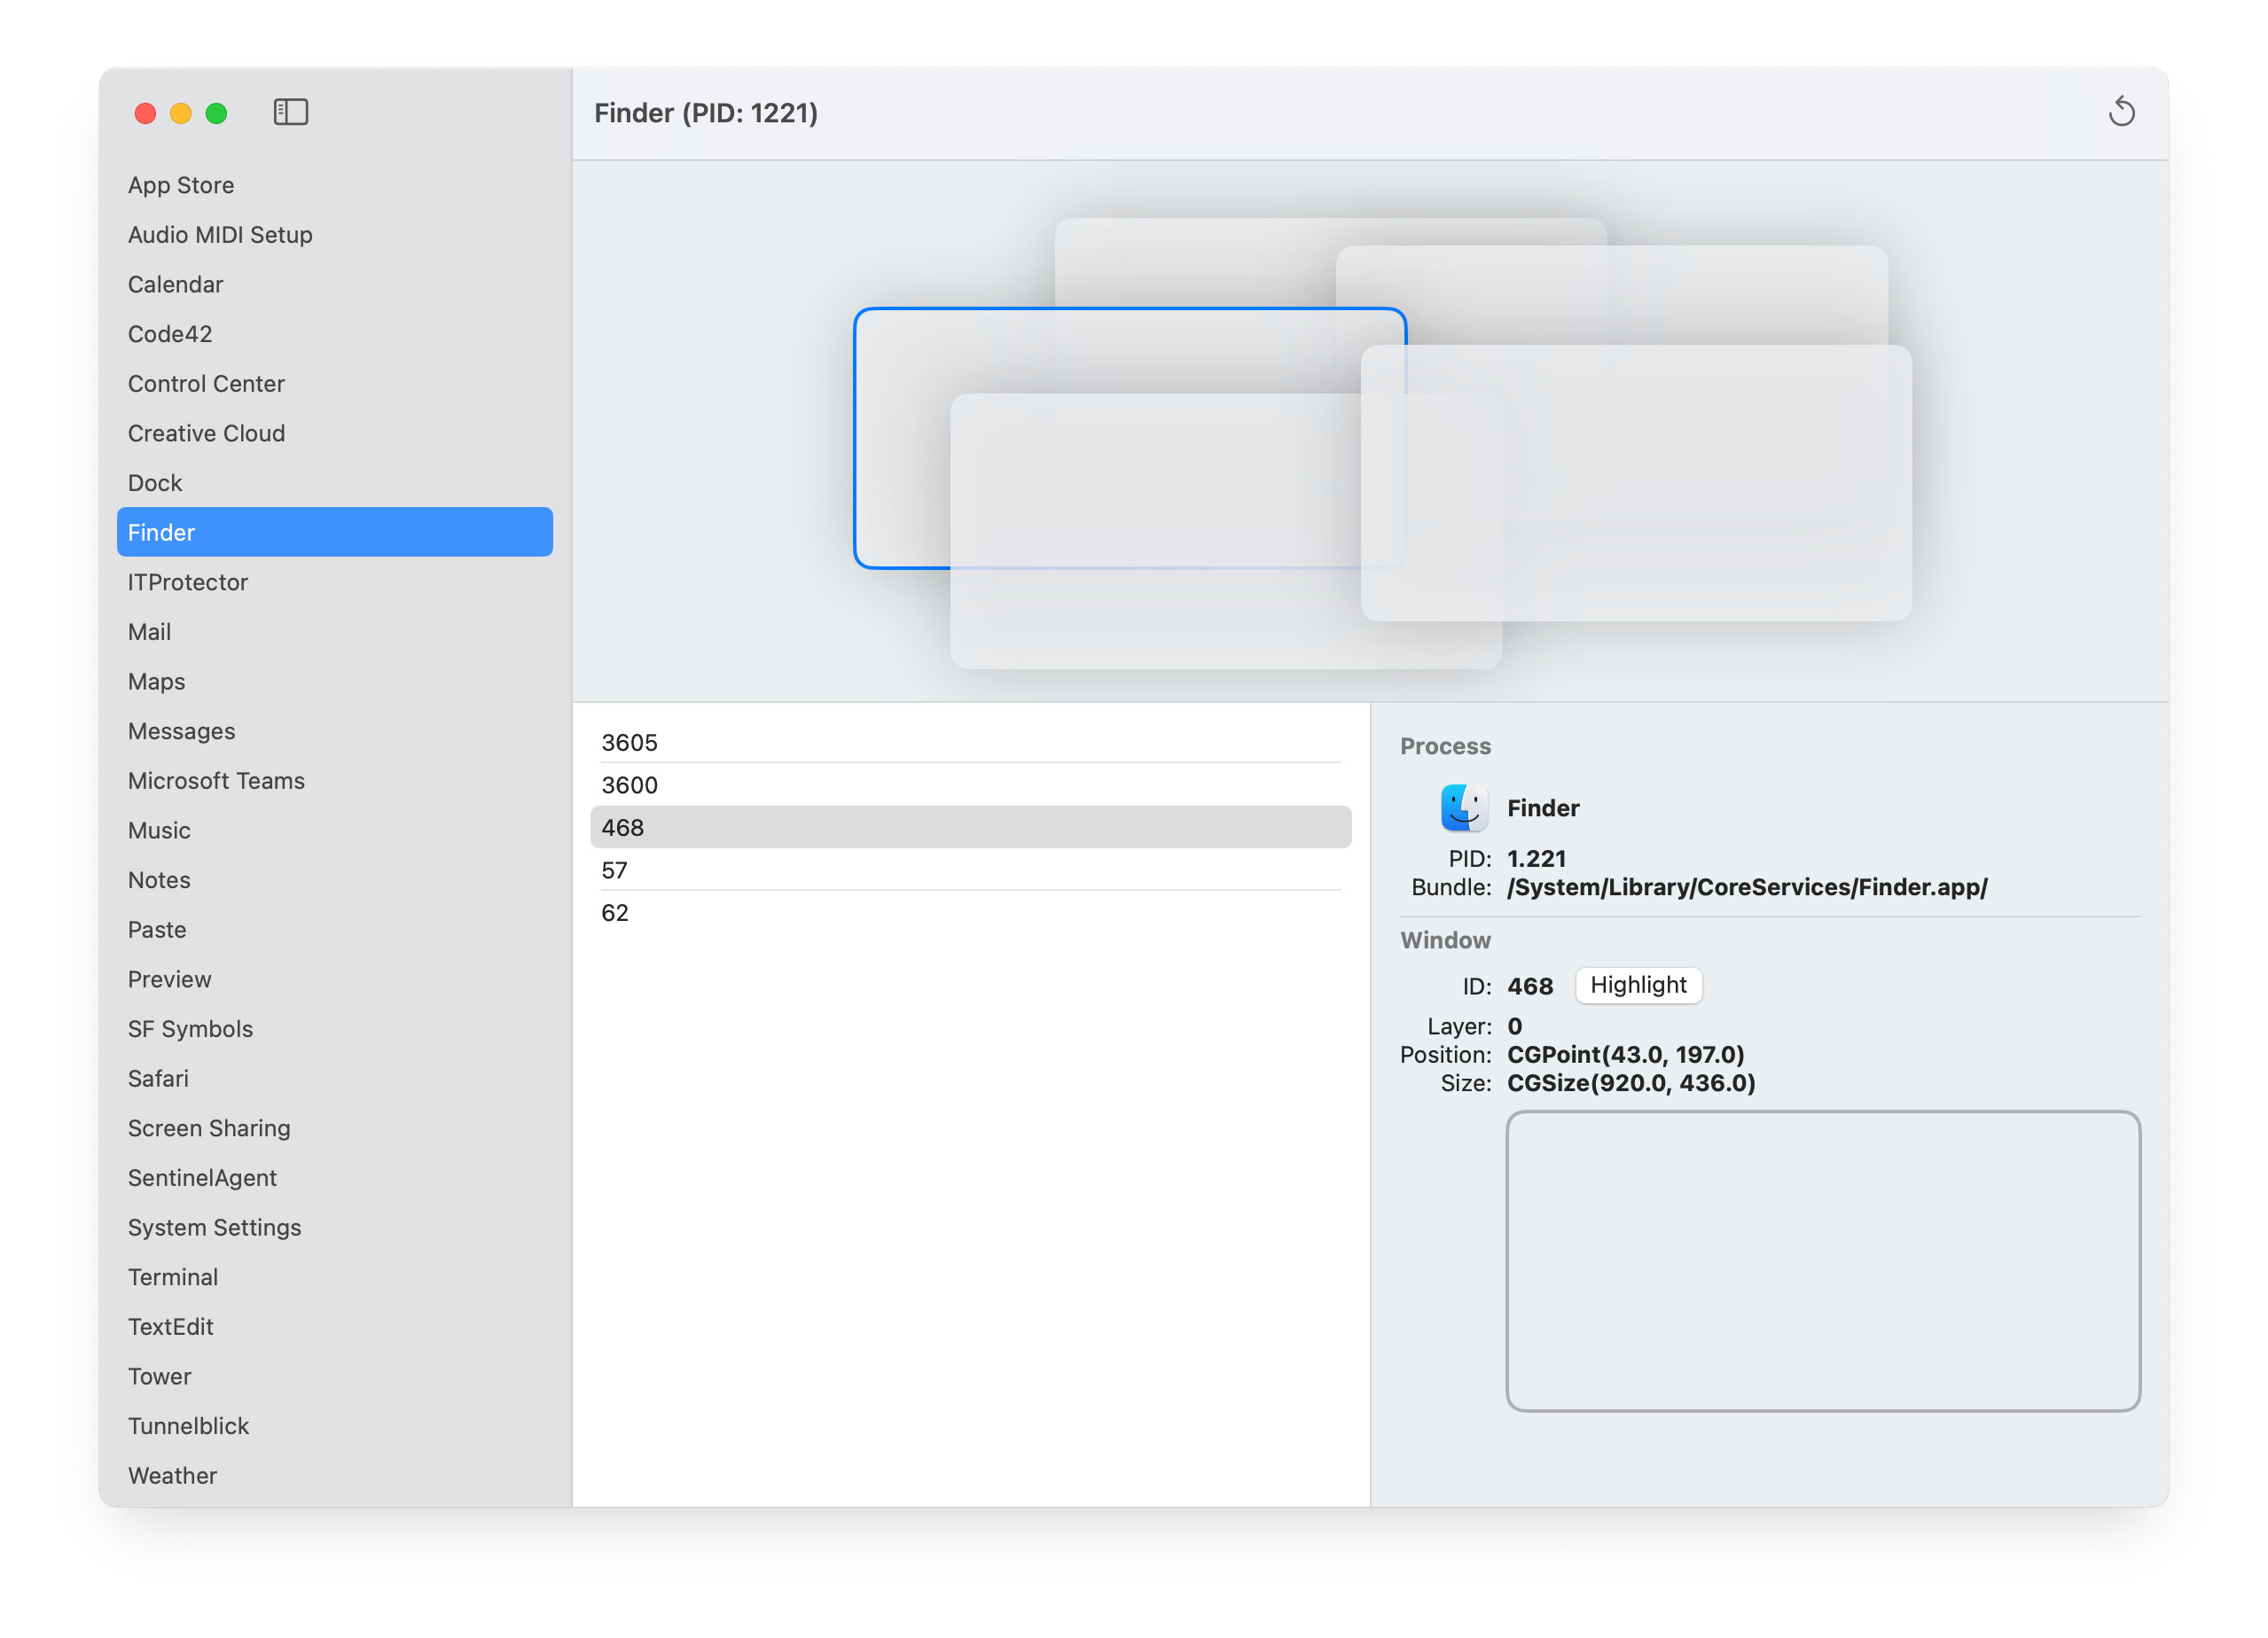This screenshot has width=2268, height=1638.
Task: Click the Finder app icon under Process
Action: click(x=1463, y=808)
